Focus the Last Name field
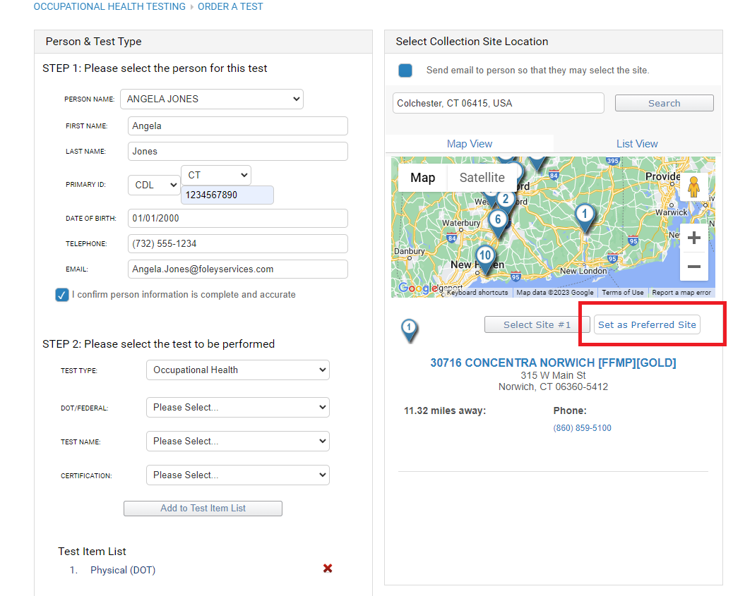 click(238, 152)
